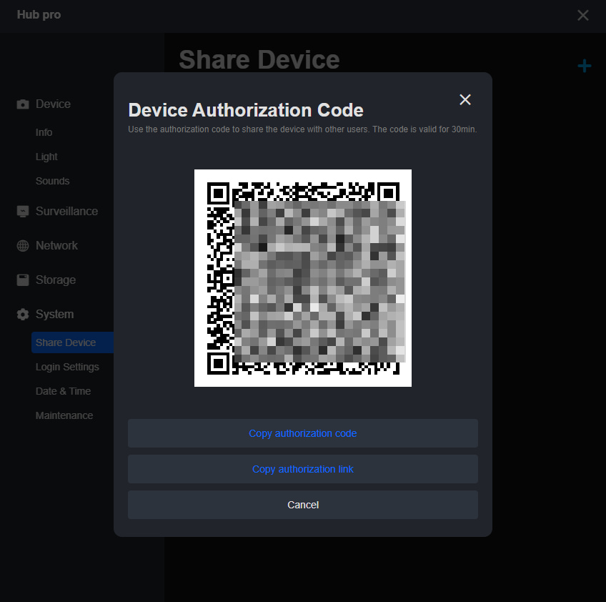This screenshot has width=606, height=602.
Task: Select Share Device in sidebar
Action: (x=72, y=342)
